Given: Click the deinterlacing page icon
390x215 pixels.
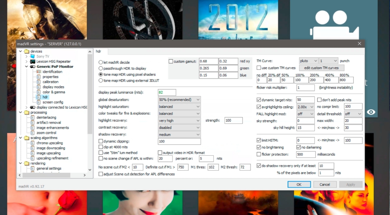Looking at the screenshot, I should tap(33, 117).
